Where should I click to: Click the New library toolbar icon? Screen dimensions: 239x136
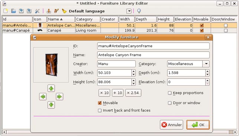click(x=6, y=11)
